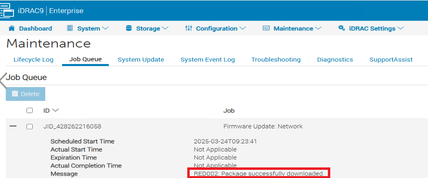The width and height of the screenshot is (428, 178).
Task: Click the Not Applicable value for Actual Start Time
Action: point(215,150)
